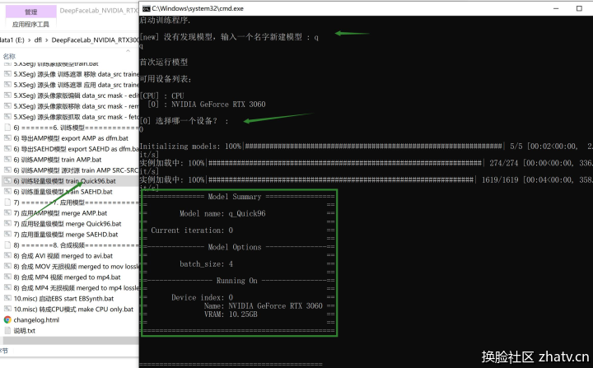The image size is (593, 368).
Task: Click icon of 训练遮罩 移除 data_src file
Action: [7, 74]
